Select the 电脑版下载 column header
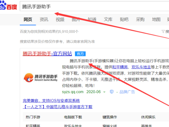 73,117
